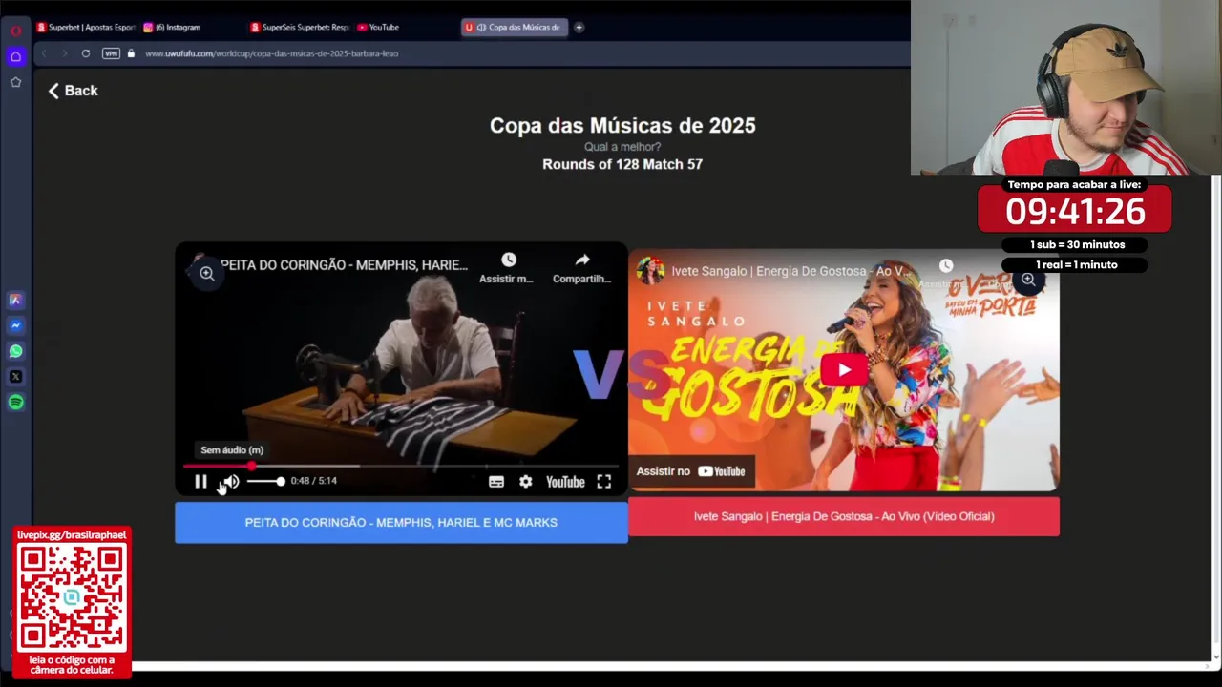This screenshot has width=1222, height=687.
Task: Open a new browser tab
Action: pos(579,27)
